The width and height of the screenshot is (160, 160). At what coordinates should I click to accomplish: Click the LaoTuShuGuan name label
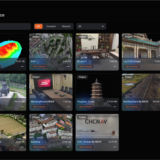click(x=132, y=61)
